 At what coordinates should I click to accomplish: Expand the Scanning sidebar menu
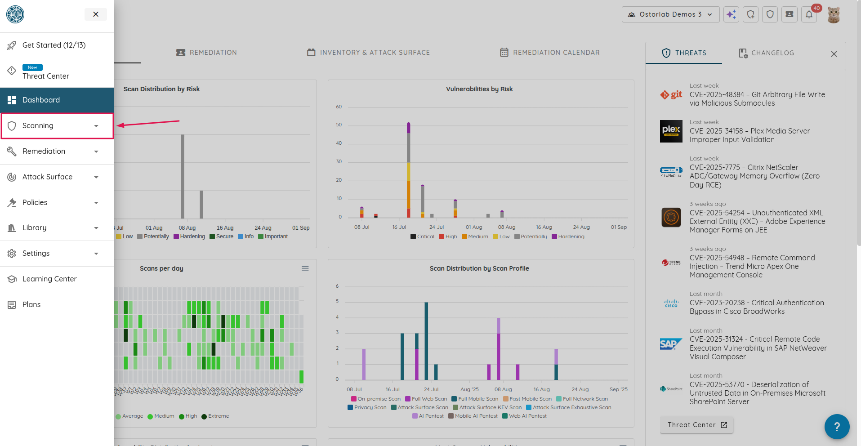[x=57, y=126]
